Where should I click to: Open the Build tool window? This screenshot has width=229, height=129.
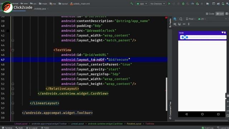click(x=19, y=128)
